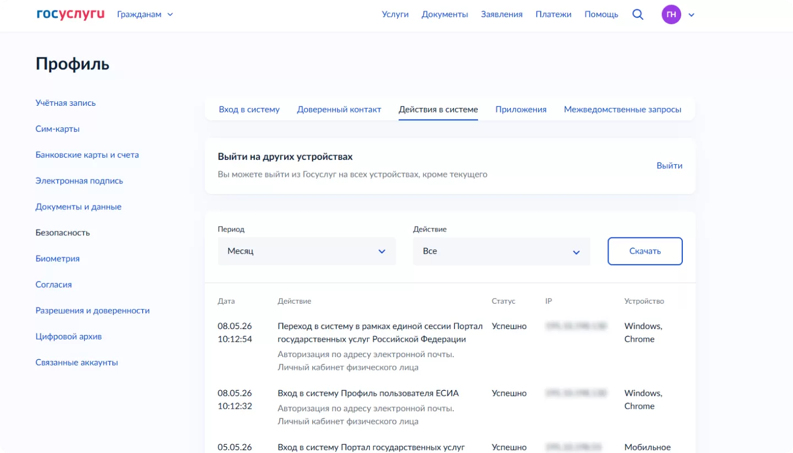Click the 08.05.26 10:12:54 date cell
793x453 pixels.
[235, 332]
